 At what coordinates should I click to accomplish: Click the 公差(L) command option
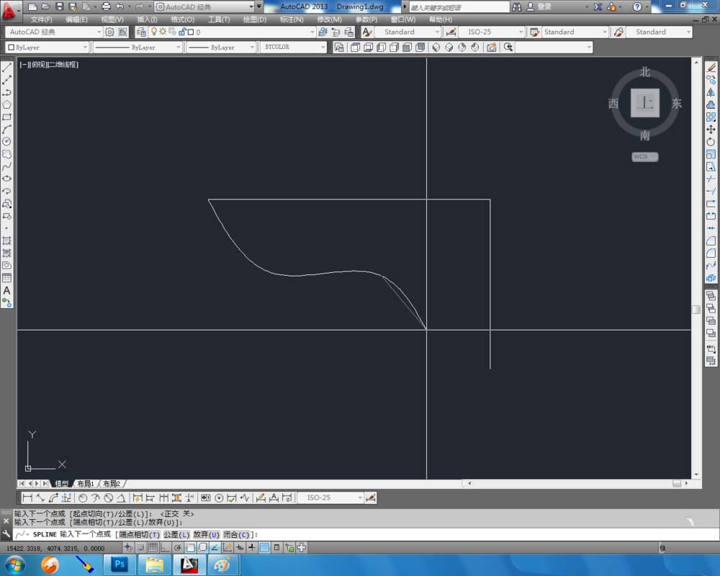click(x=176, y=535)
